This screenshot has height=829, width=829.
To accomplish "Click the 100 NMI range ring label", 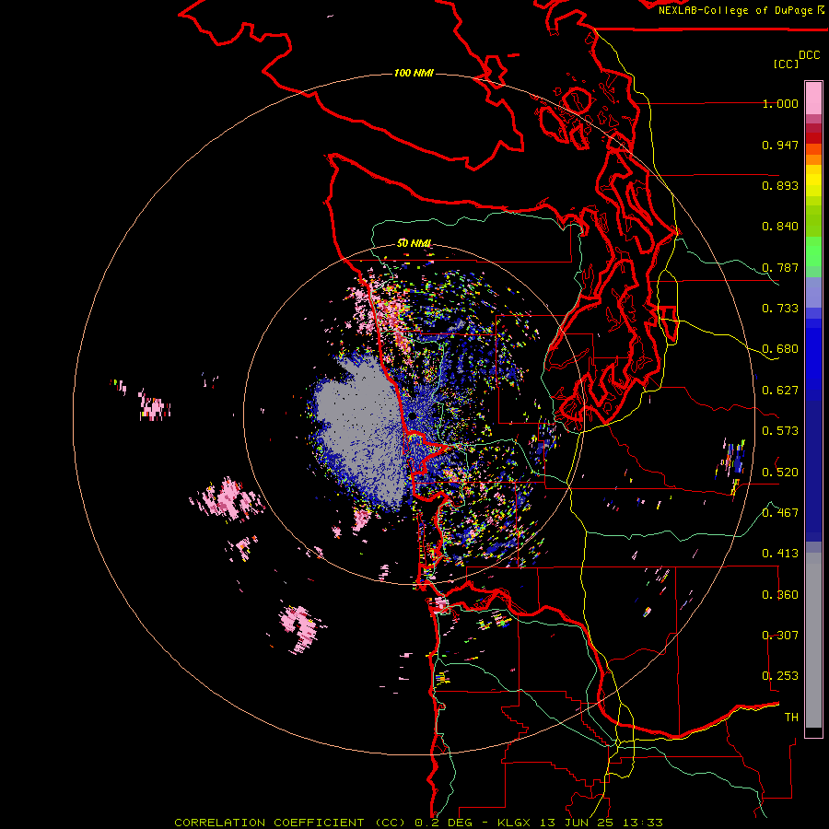I will (x=414, y=73).
